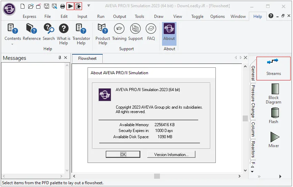Click the flowsheet horizontal scrollbar thumb
The height and width of the screenshot is (187, 293).
157,176
